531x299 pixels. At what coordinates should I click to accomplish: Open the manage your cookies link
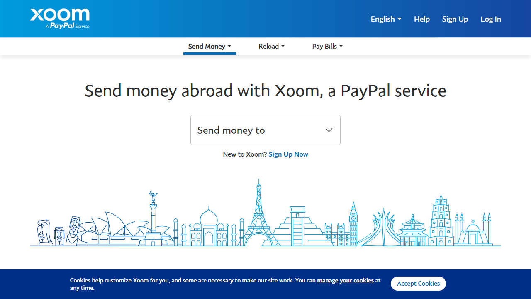pyautogui.click(x=345, y=280)
